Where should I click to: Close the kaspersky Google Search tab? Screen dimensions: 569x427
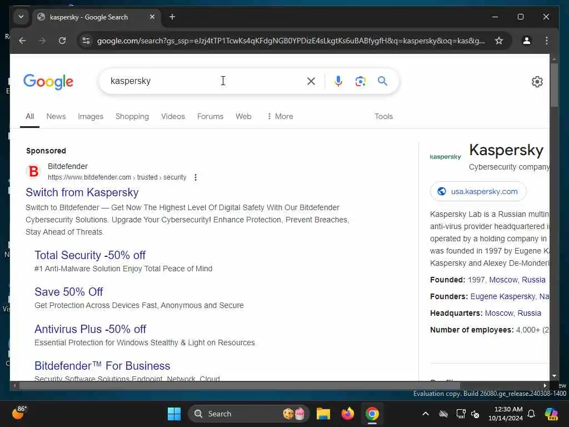click(152, 17)
